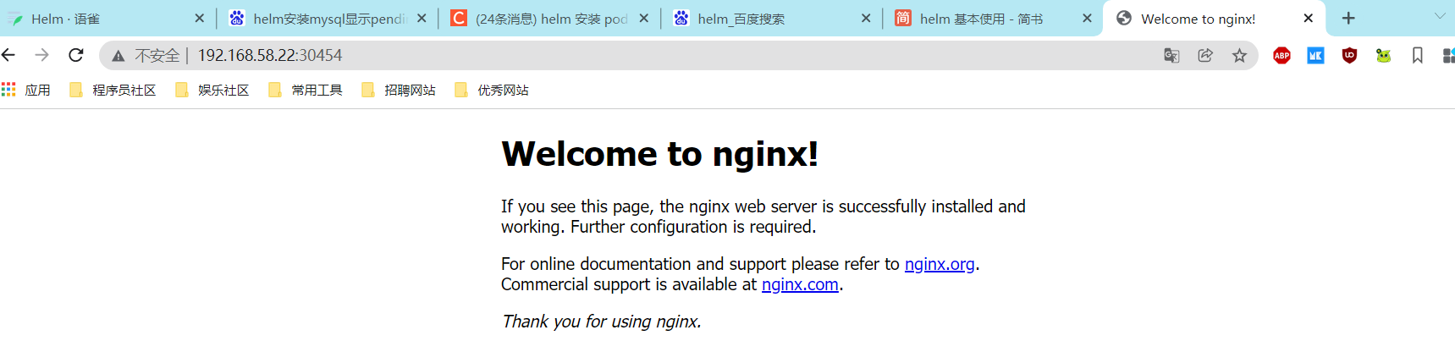This screenshot has width=1455, height=352.
Task: Go back to the previous page
Action: (x=8, y=55)
